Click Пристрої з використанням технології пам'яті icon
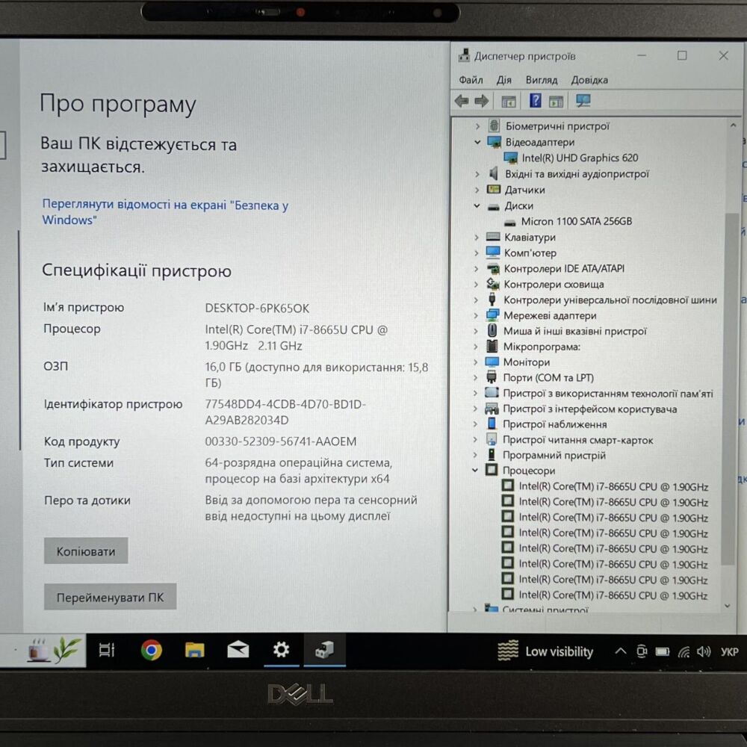 pyautogui.click(x=492, y=393)
